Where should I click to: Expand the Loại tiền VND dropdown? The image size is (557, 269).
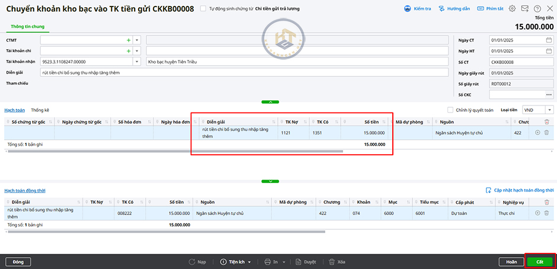(x=549, y=110)
